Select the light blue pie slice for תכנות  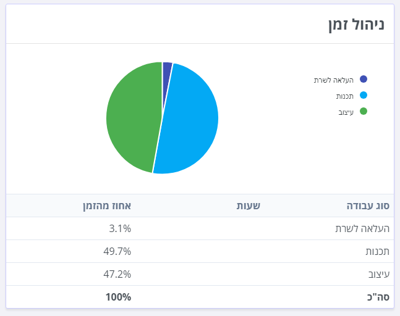189,120
